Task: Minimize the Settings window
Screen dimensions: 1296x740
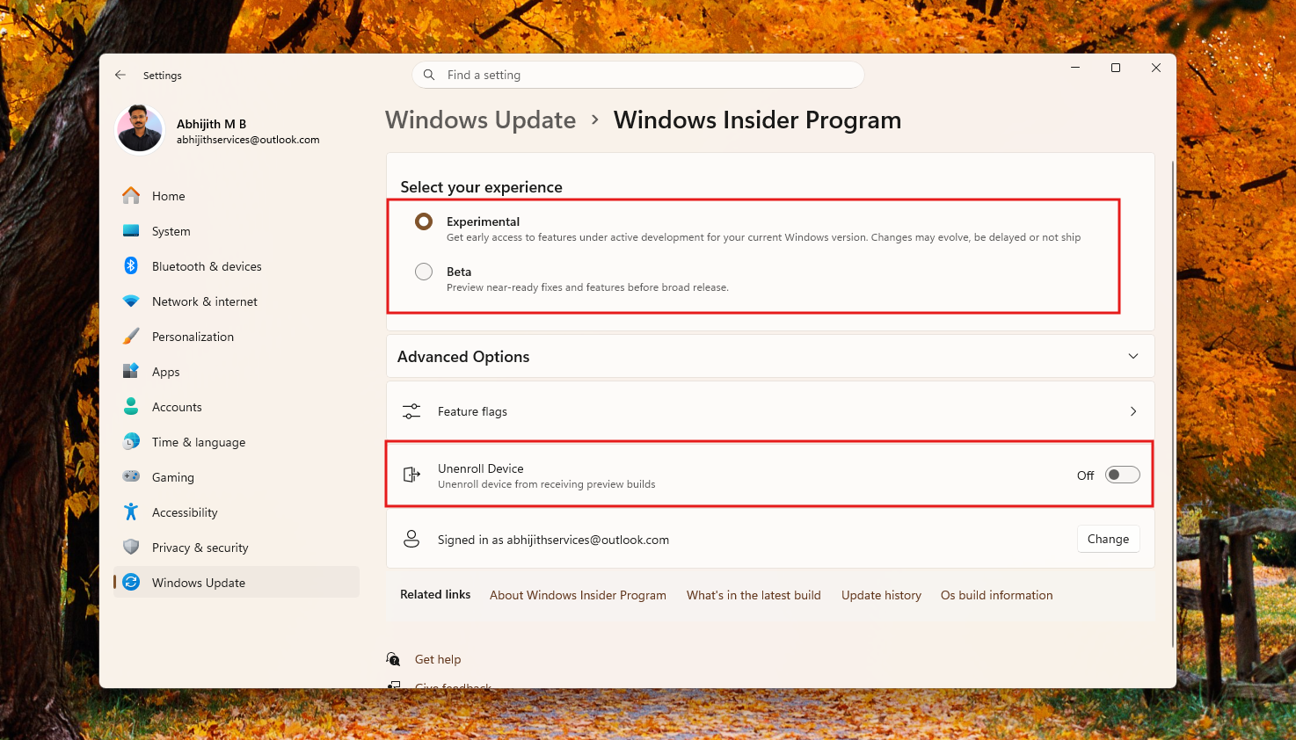Action: click(x=1075, y=68)
